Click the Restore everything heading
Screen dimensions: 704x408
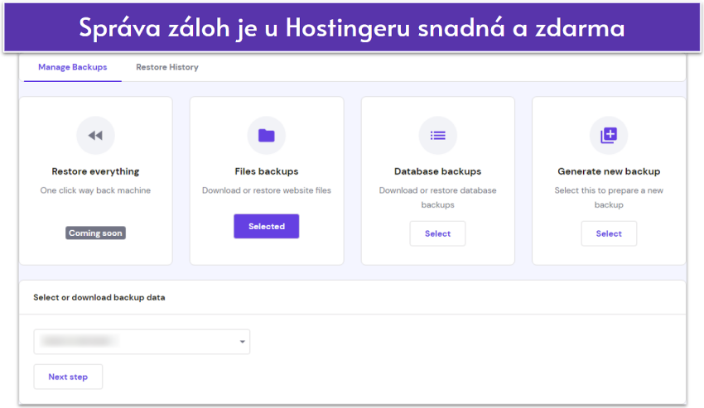pos(95,171)
